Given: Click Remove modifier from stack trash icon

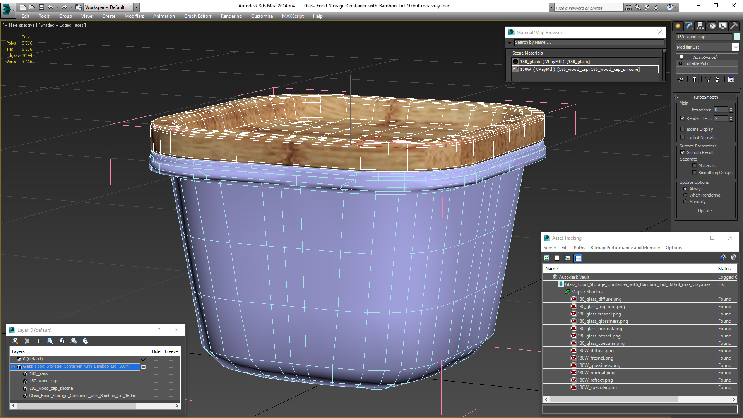Looking at the screenshot, I should (717, 80).
